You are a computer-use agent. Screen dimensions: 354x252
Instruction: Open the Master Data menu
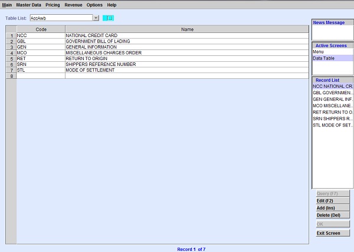click(29, 5)
